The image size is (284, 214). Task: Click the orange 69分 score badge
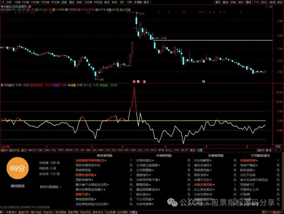pos(17,168)
